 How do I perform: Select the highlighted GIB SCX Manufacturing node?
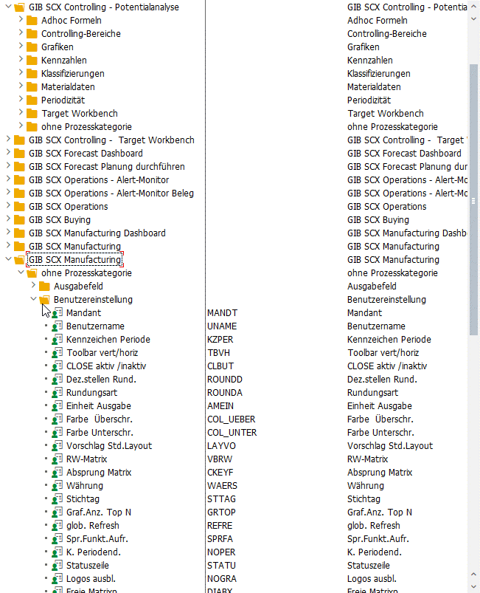click(x=74, y=260)
